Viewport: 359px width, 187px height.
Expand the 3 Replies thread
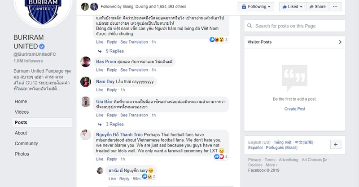pyautogui.click(x=114, y=124)
